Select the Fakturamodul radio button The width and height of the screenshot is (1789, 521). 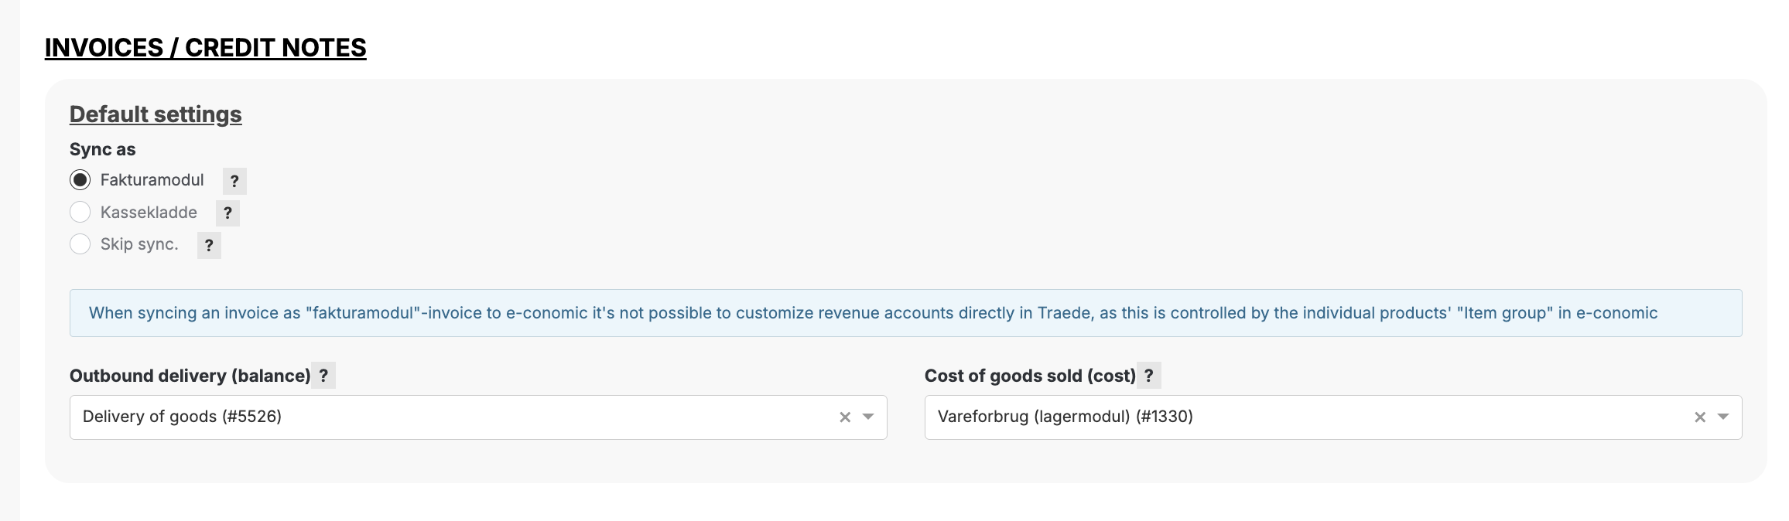tap(80, 180)
